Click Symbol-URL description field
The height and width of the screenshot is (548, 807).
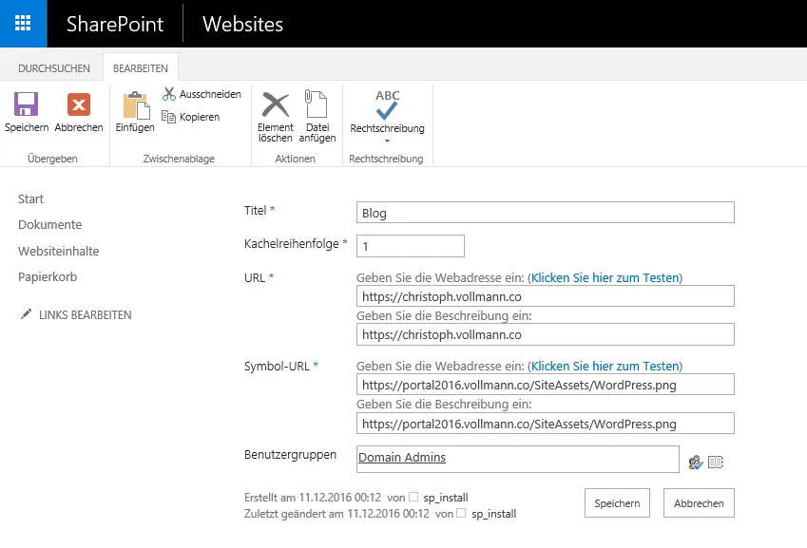[545, 424]
